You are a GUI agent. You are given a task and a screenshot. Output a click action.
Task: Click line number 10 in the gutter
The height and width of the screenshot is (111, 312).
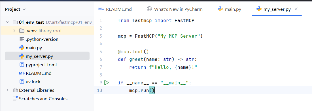[x=99, y=90]
